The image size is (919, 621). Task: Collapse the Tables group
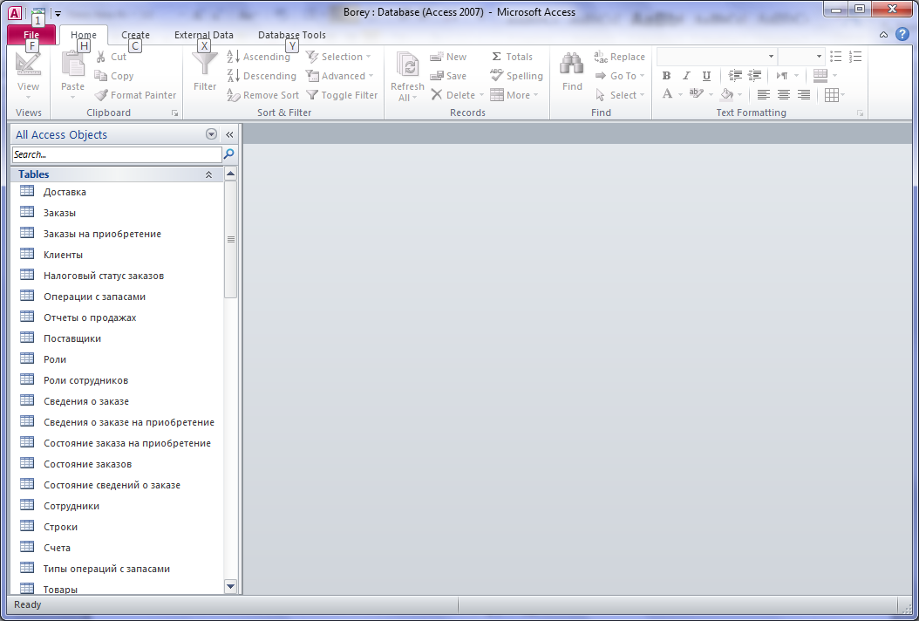(x=208, y=174)
